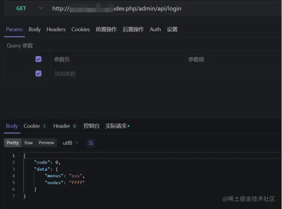Select the response Body tab

[12, 126]
